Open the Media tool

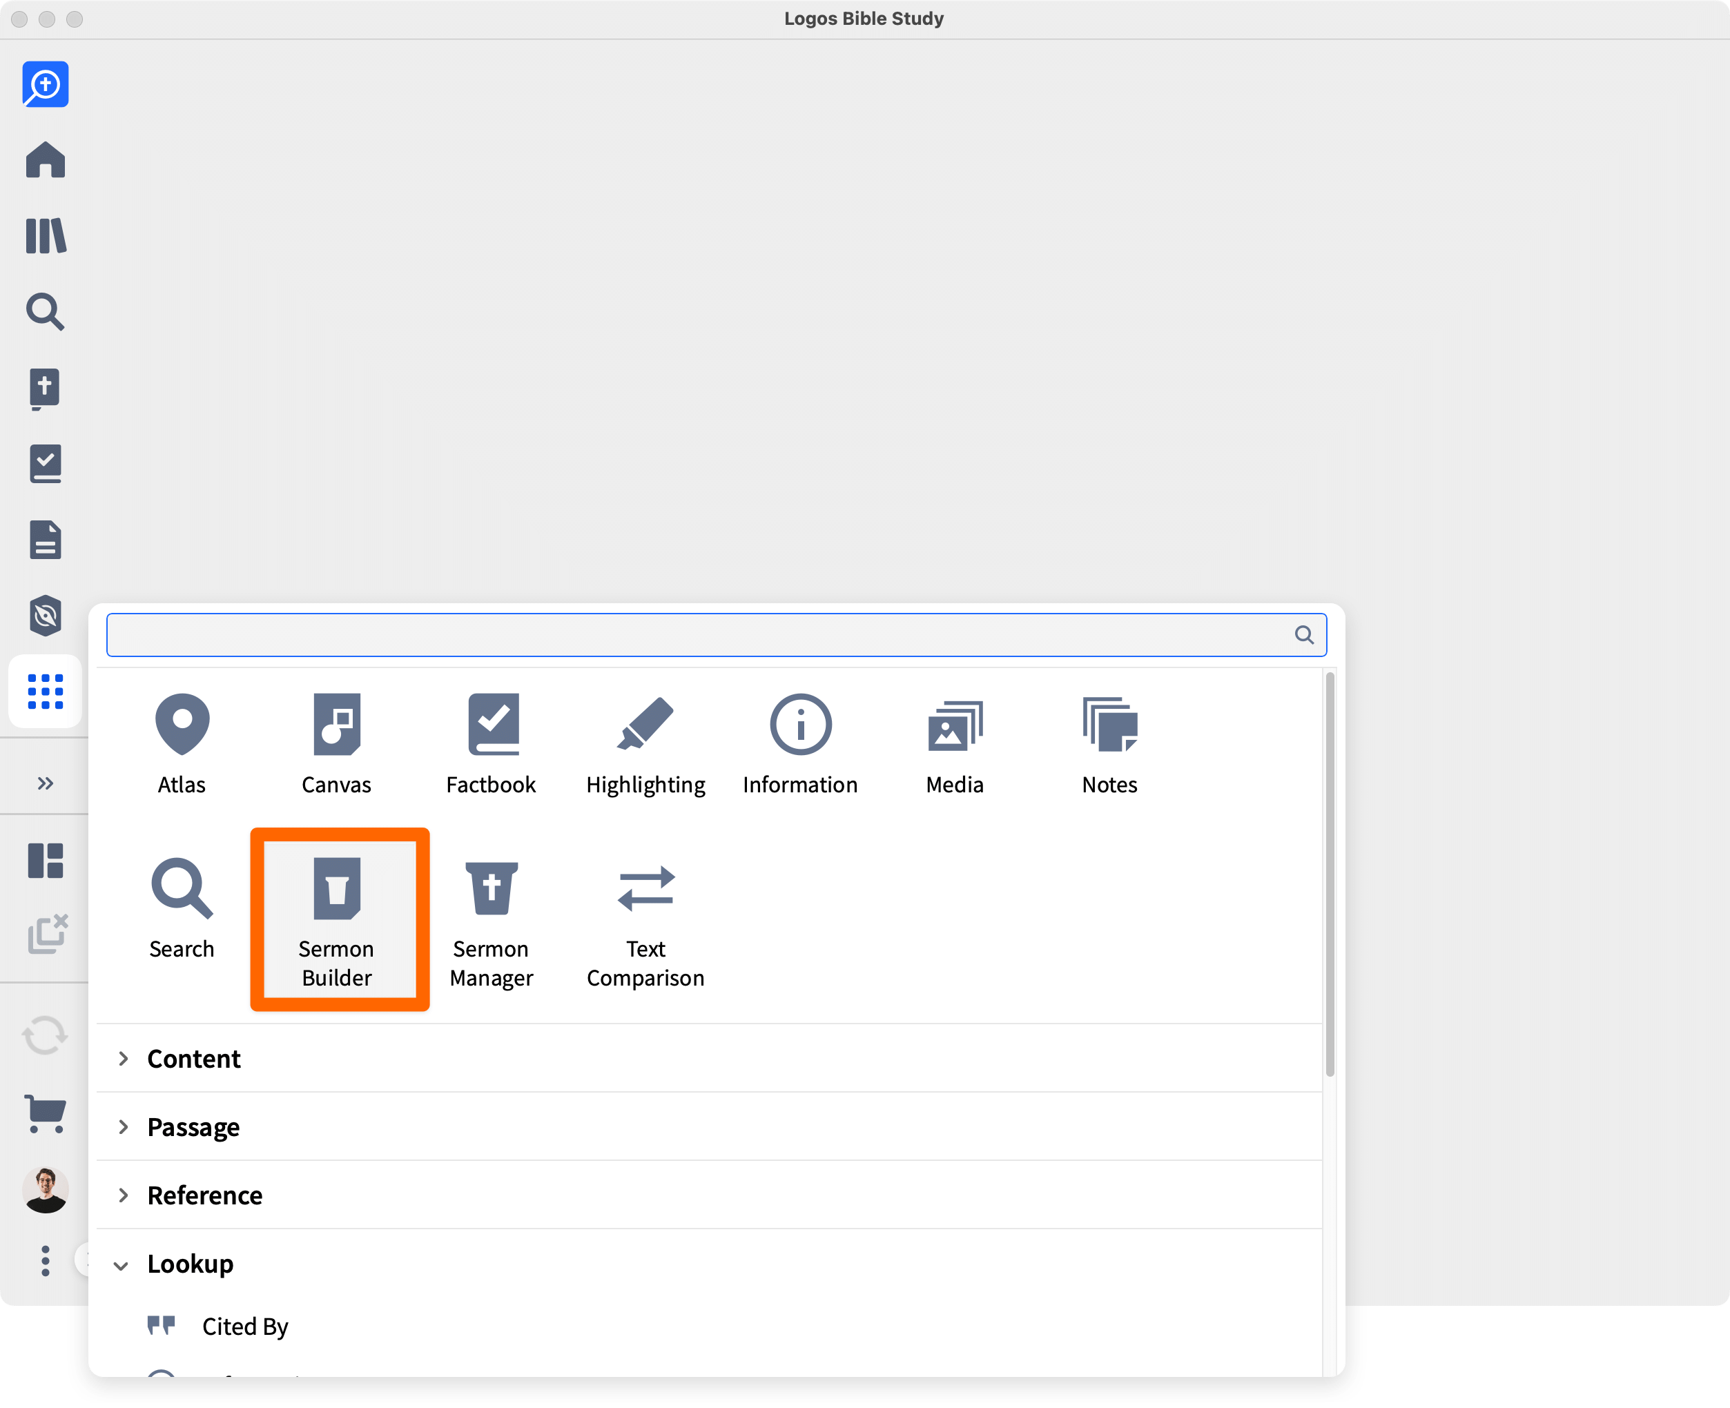(955, 744)
